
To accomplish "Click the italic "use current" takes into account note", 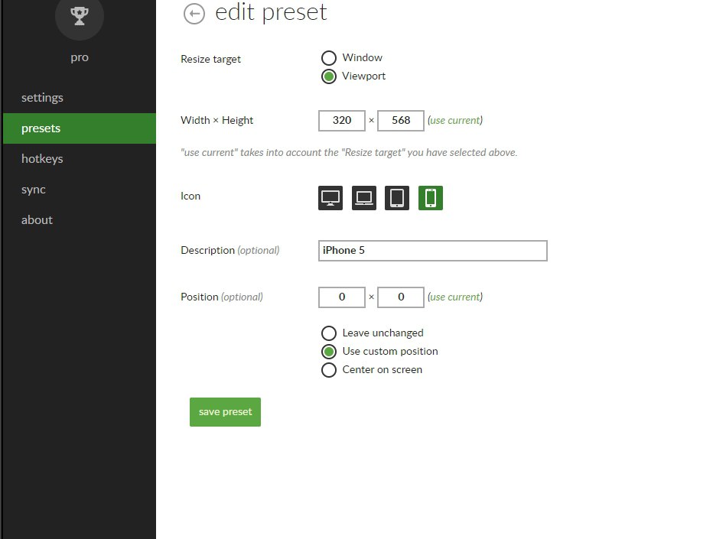I will [x=349, y=153].
